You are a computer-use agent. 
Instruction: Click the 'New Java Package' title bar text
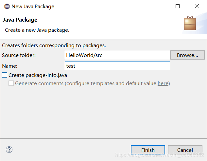pyautogui.click(x=33, y=6)
